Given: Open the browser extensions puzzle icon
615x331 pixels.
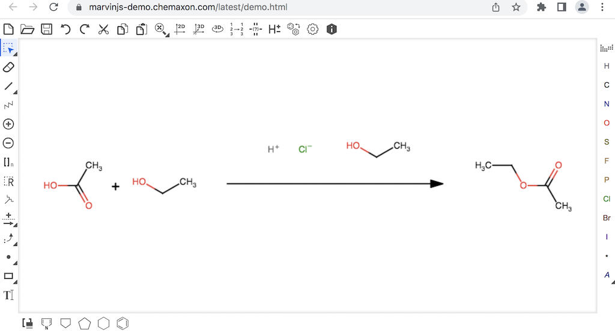Looking at the screenshot, I should pos(541,7).
